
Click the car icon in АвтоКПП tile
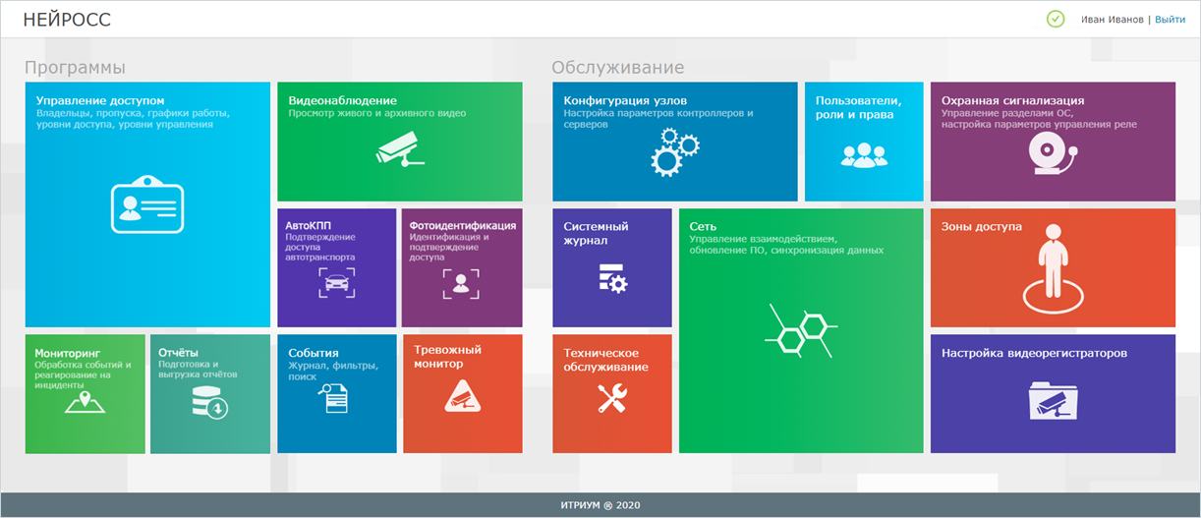point(336,283)
